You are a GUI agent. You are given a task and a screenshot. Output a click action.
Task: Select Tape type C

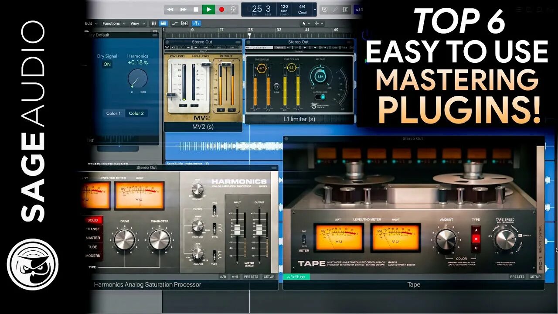(476, 248)
